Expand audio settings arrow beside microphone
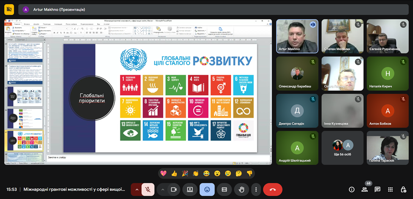This screenshot has width=413, height=199. pos(137,189)
